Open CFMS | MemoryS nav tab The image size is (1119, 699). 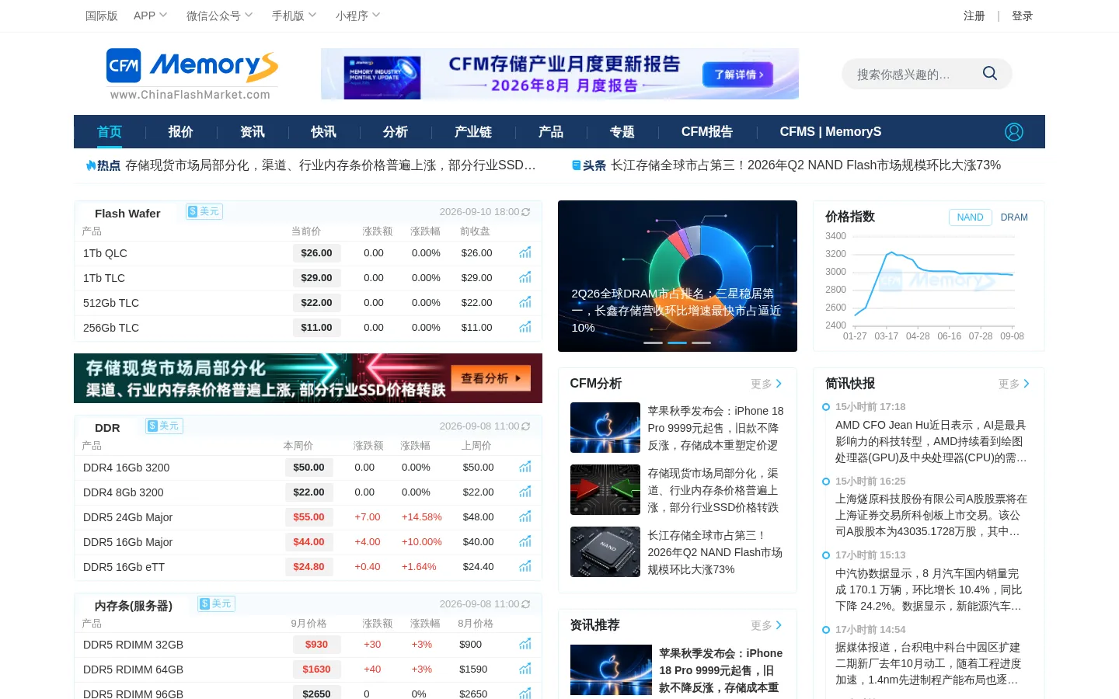[x=831, y=132]
